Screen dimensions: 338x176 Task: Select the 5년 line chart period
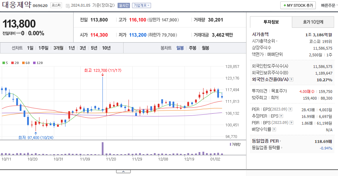point(94,48)
